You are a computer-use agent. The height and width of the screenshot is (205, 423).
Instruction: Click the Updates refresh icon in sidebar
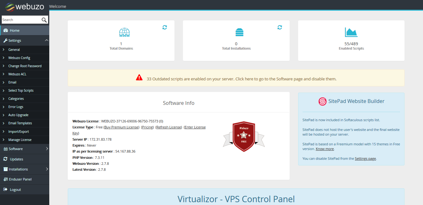click(x=5, y=159)
